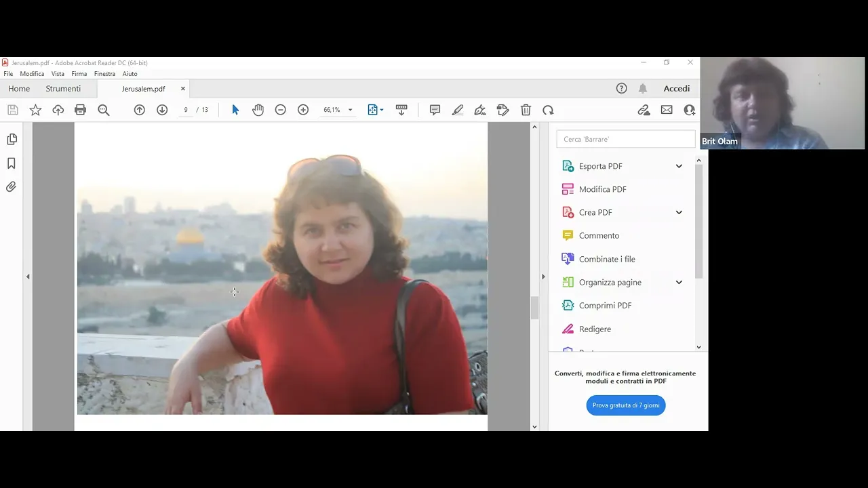Close the Jerusalem.pdf tab
868x488 pixels.
[x=182, y=89]
